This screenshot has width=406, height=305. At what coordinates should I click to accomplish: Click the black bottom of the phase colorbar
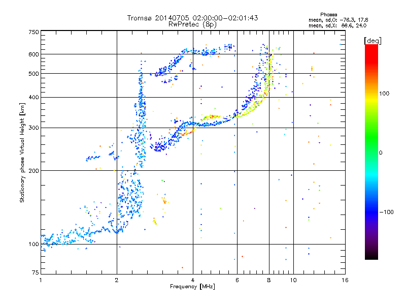(371, 256)
